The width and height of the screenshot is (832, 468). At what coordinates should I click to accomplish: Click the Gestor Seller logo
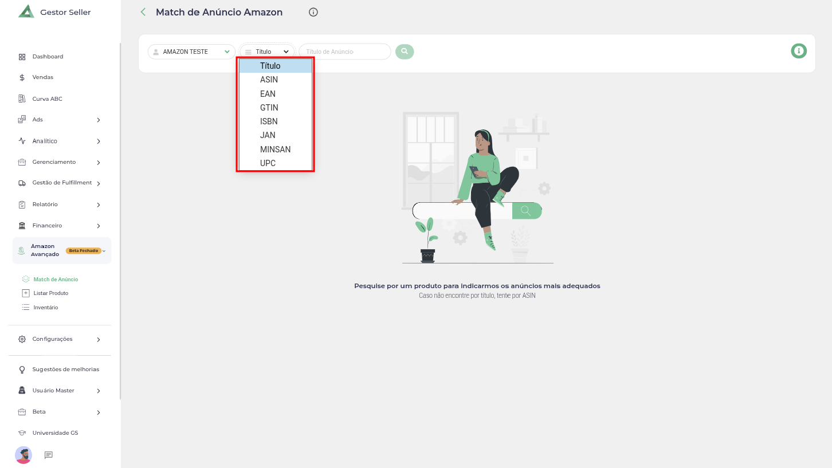pos(26,12)
